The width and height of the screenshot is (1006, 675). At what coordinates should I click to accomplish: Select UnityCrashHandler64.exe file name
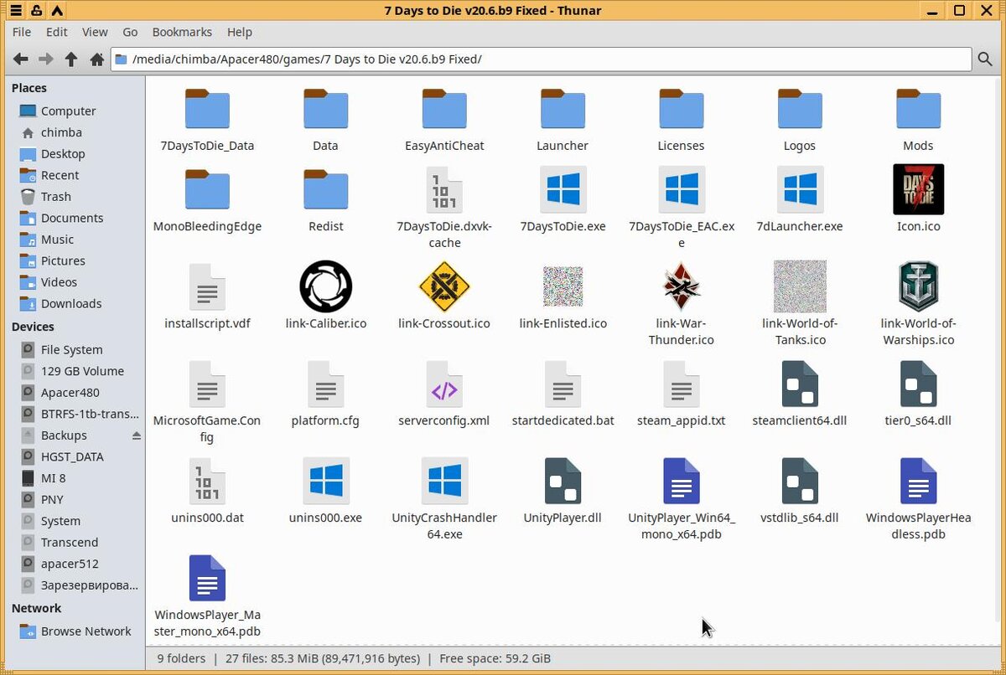tap(444, 526)
